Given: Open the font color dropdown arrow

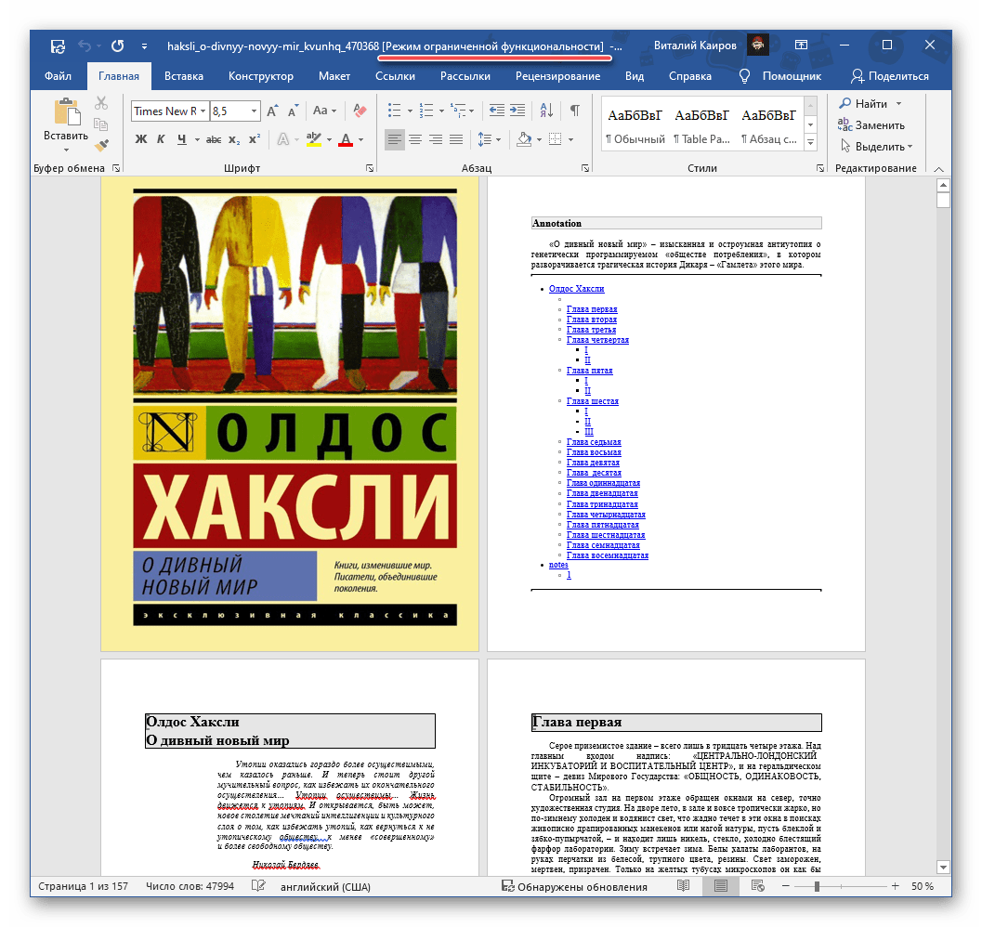Looking at the screenshot, I should [360, 139].
